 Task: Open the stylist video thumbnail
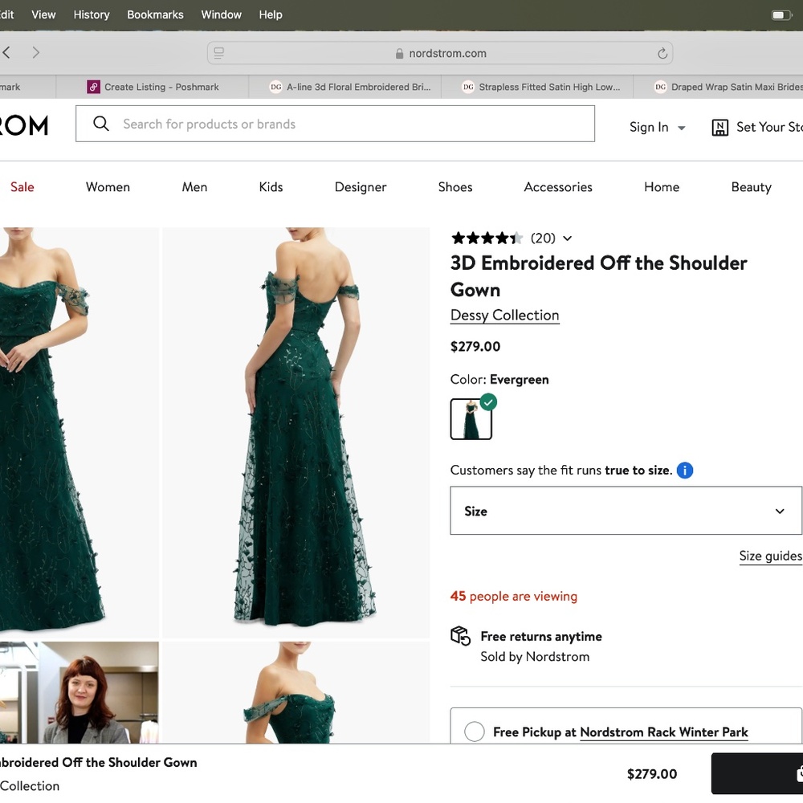79,692
